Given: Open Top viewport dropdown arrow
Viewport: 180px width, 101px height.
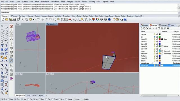Looking at the screenshot, I should pyautogui.click(x=21, y=24).
